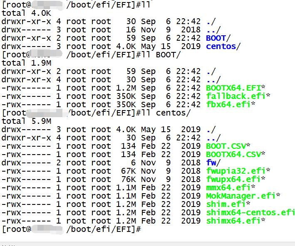The image size is (295, 246).
Task: Click the permissions of the fw/ row
Action: click(26, 162)
